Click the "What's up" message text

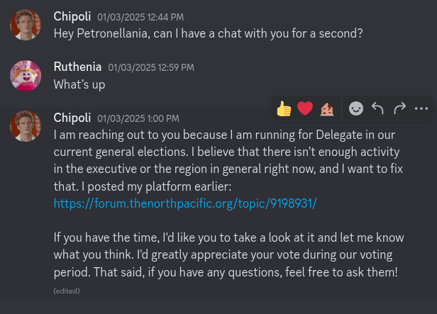pos(79,84)
